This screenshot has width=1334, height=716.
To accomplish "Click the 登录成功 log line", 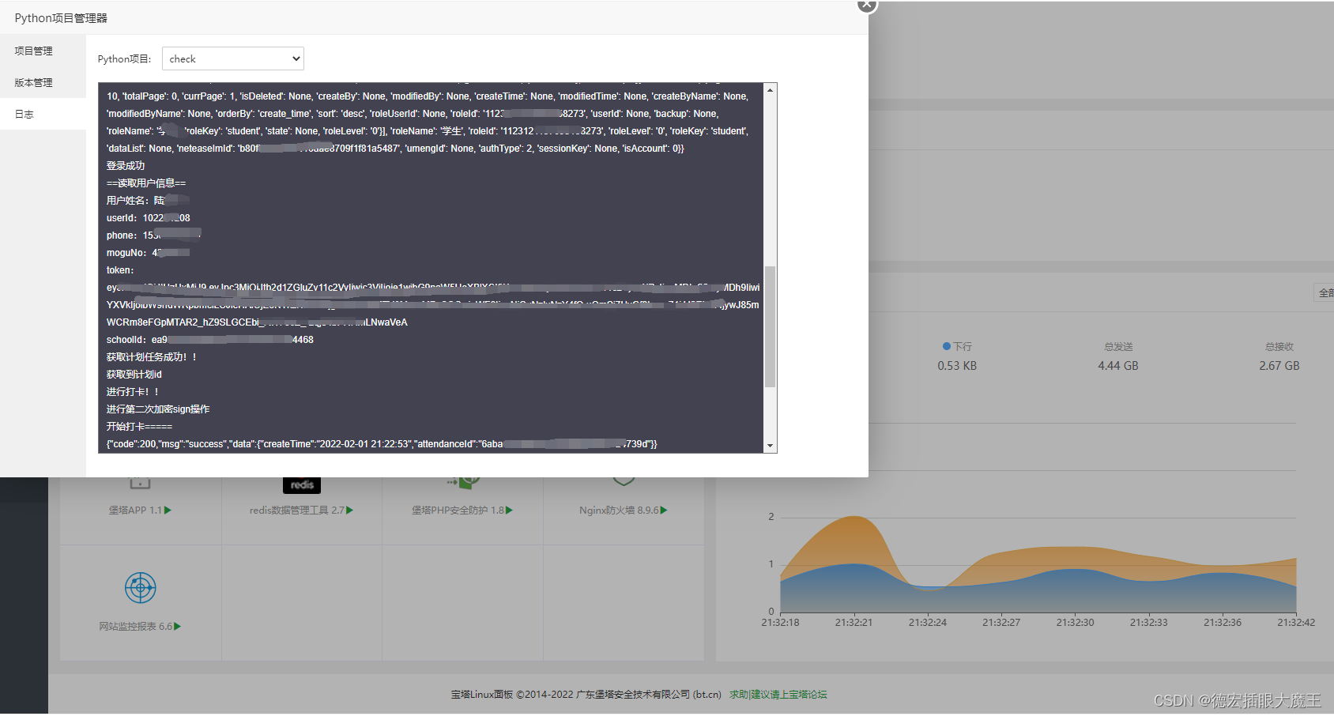I will pos(126,165).
